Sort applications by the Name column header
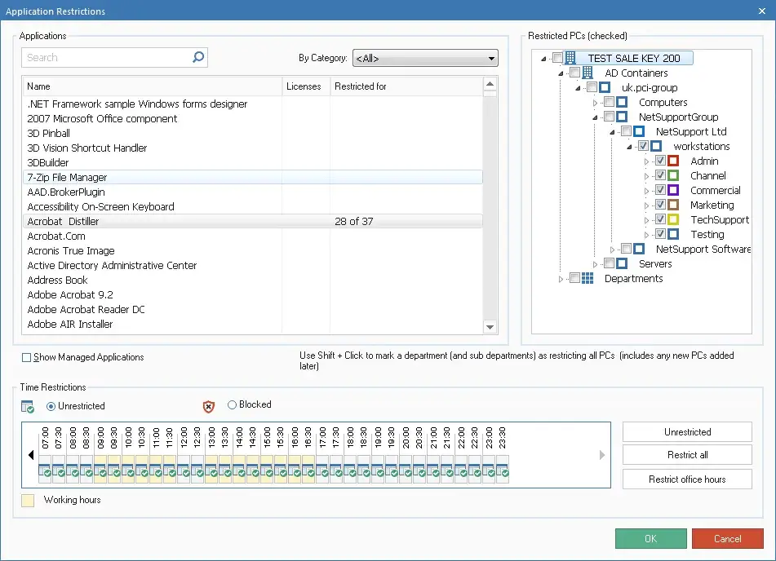The image size is (776, 561). [38, 86]
